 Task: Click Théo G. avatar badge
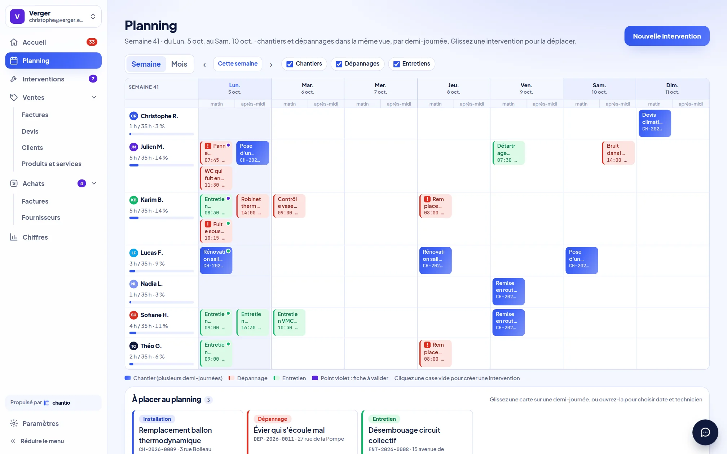point(133,346)
